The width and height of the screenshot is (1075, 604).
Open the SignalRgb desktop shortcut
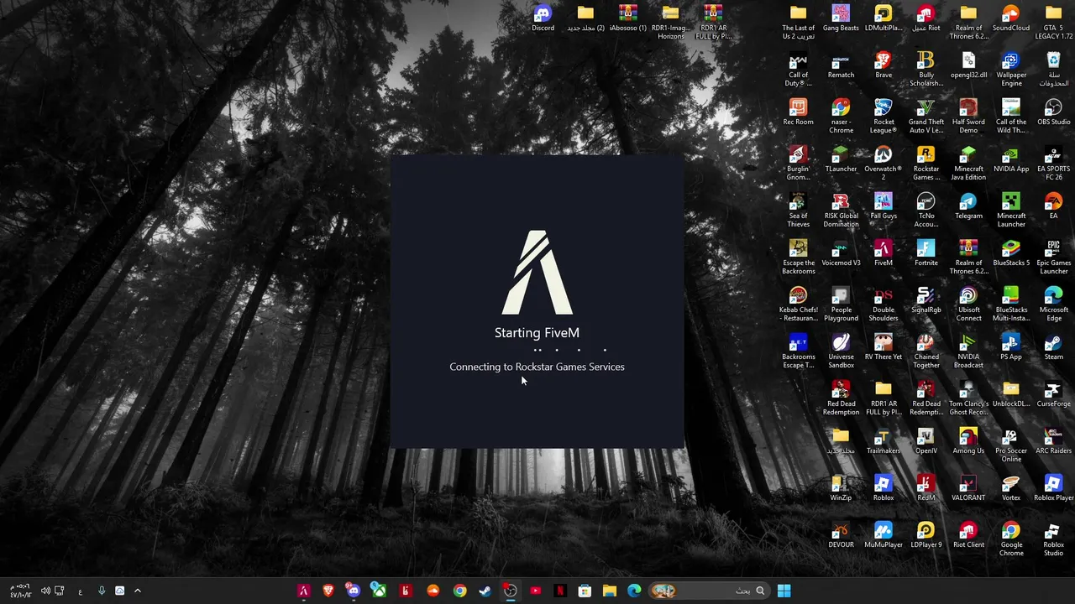pos(926,300)
